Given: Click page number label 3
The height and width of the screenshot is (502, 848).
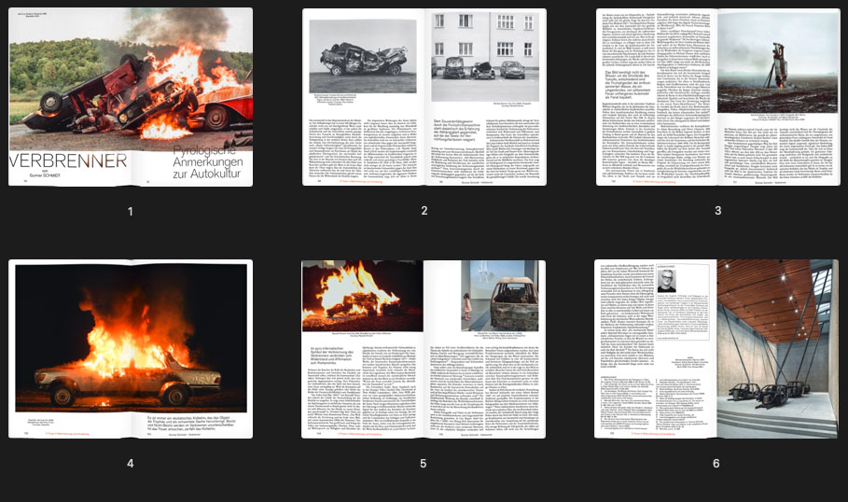Looking at the screenshot, I should click(x=717, y=212).
